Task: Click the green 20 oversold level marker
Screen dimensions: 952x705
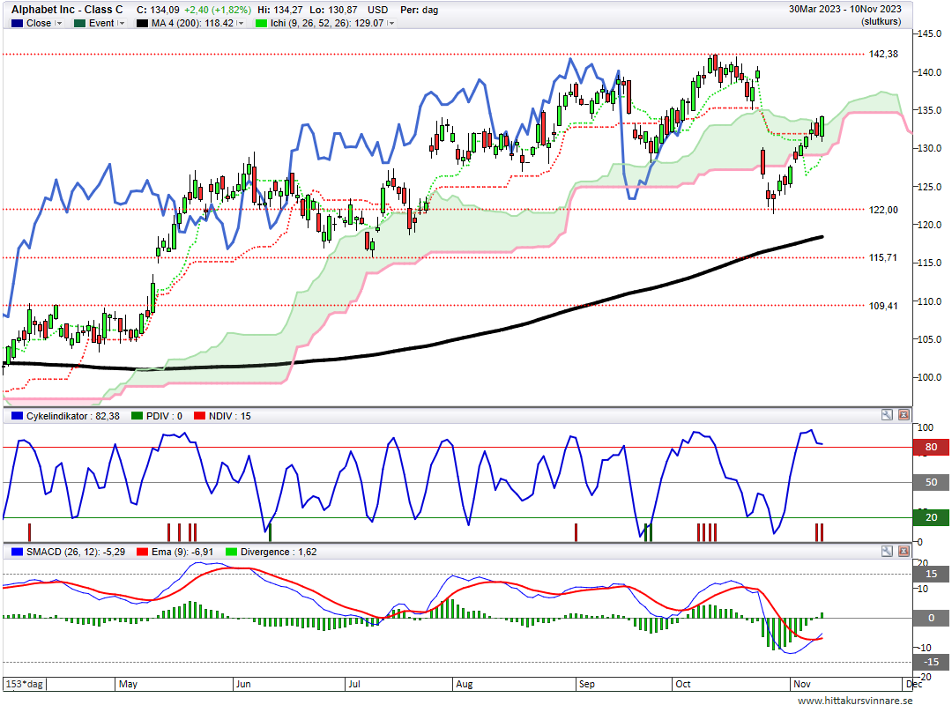Action: point(932,517)
